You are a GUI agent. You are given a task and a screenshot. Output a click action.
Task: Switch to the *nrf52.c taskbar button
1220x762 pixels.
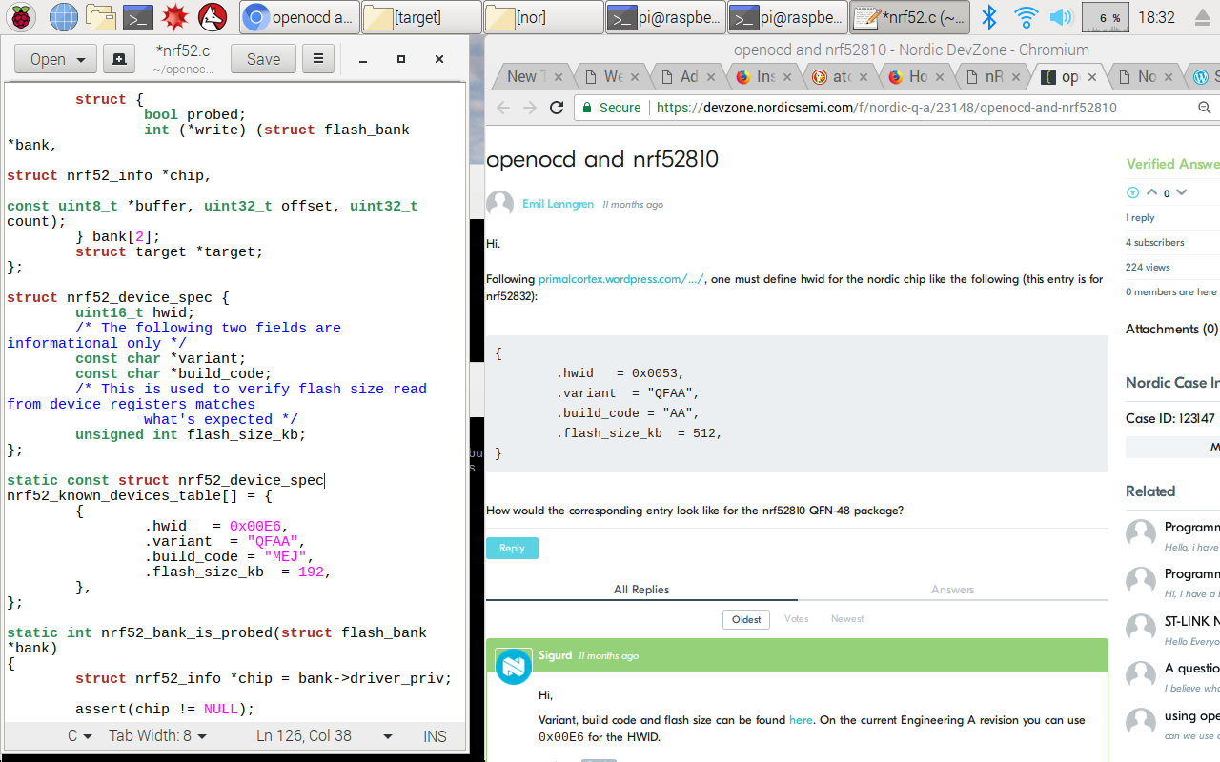coord(909,17)
